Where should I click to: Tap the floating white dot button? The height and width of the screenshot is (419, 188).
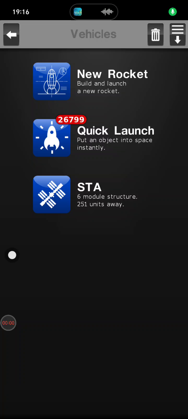tap(12, 255)
